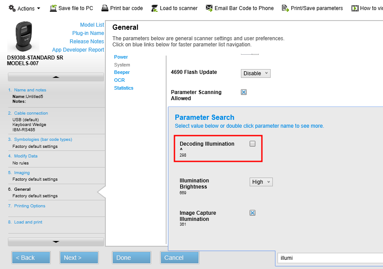
Task: Click the Back button
Action: [x=31, y=258]
